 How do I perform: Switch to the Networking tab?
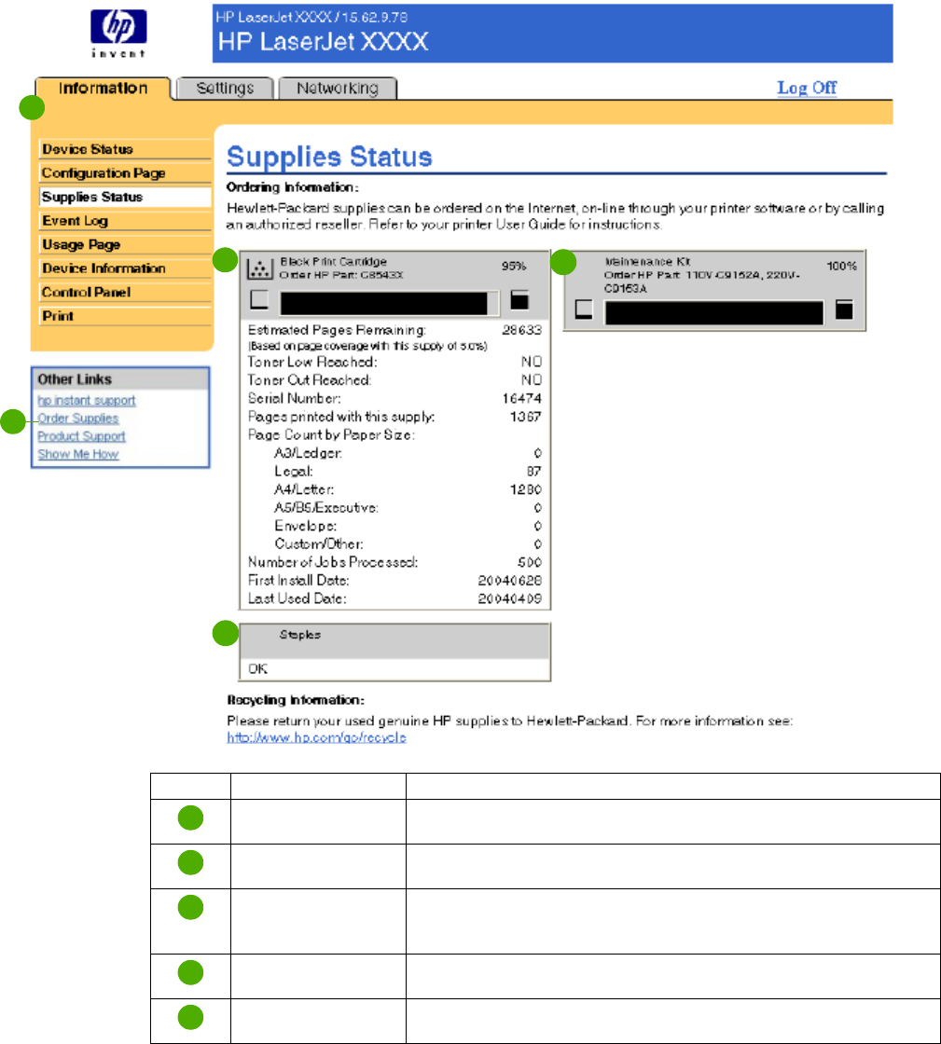click(x=338, y=88)
